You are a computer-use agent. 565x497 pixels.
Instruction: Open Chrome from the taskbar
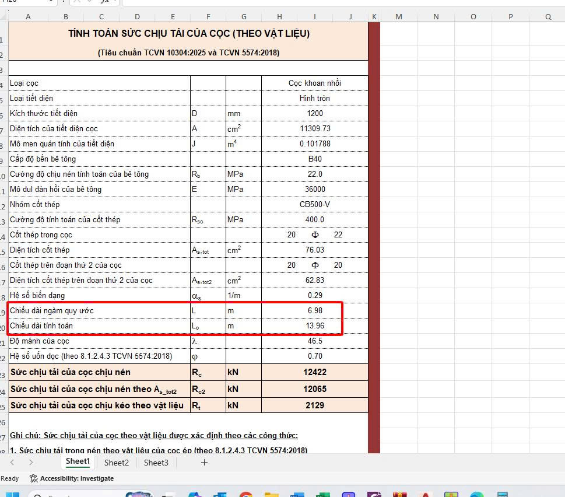click(x=245, y=495)
